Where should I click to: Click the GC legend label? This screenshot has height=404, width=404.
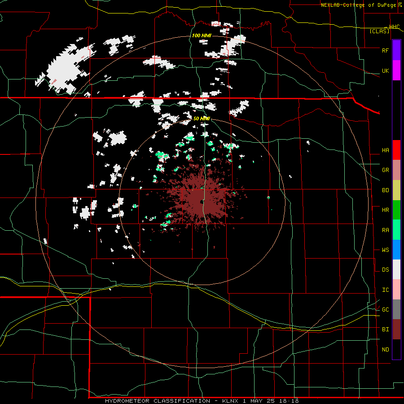385,310
